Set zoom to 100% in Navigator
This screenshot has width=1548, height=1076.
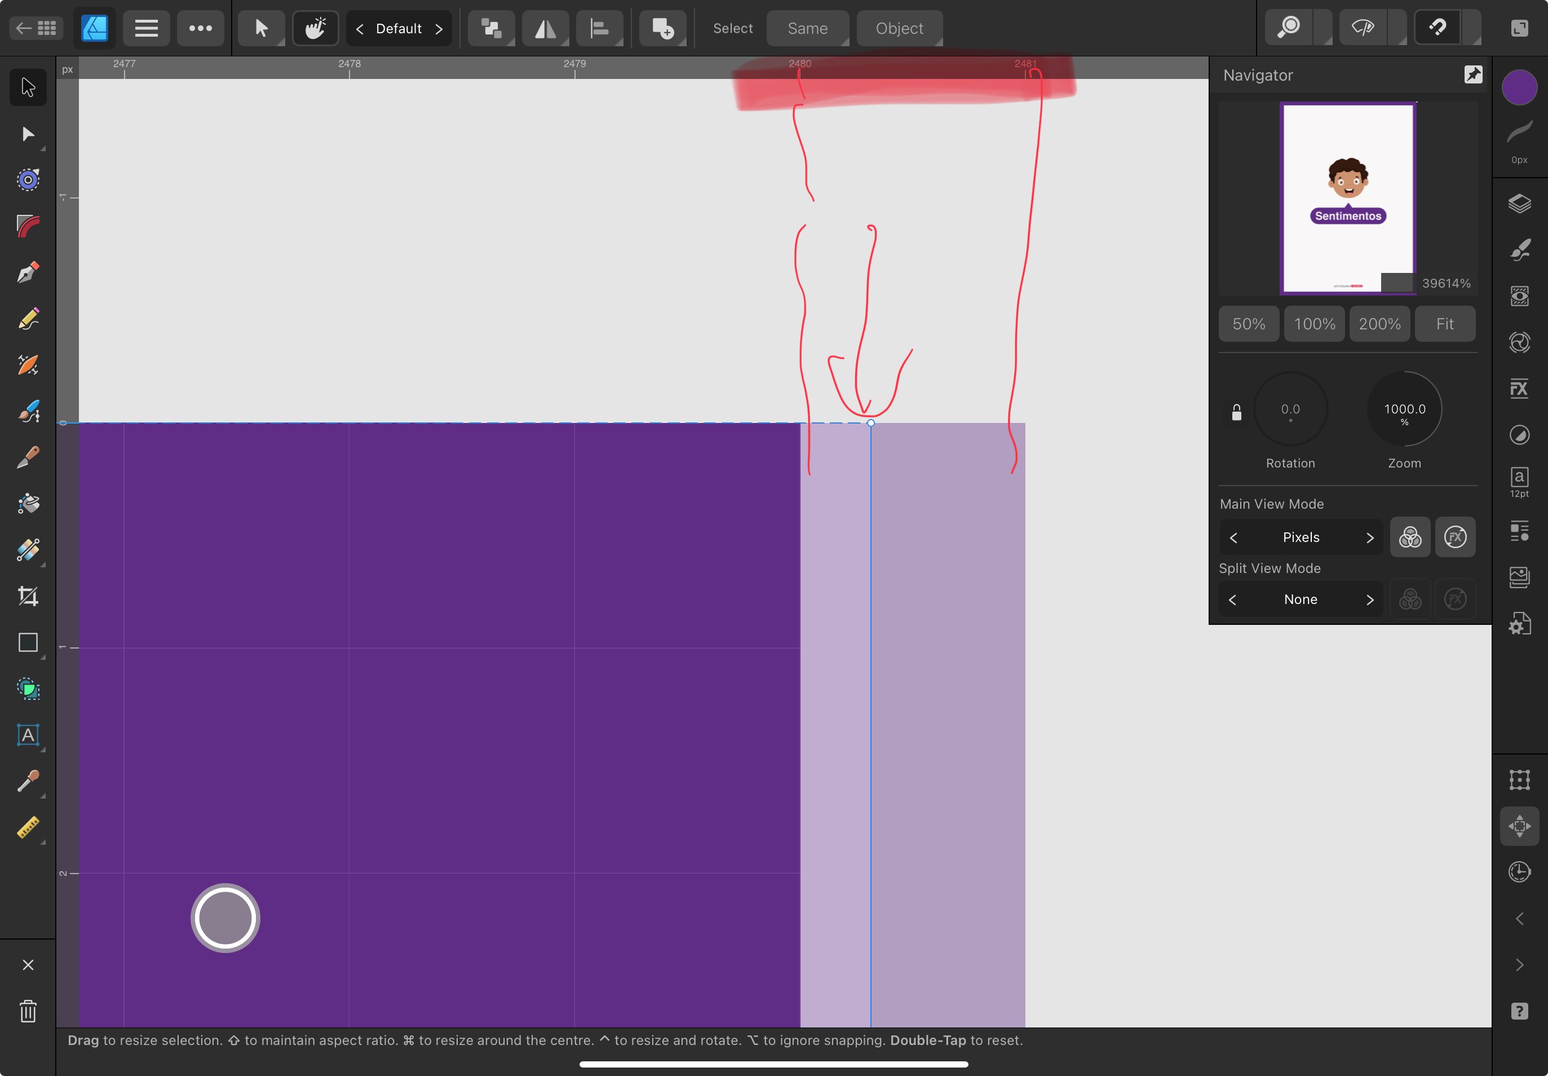click(1314, 324)
